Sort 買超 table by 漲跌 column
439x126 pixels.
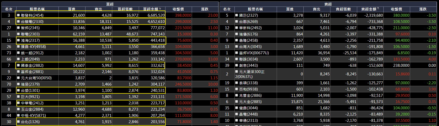[x=205, y=9]
